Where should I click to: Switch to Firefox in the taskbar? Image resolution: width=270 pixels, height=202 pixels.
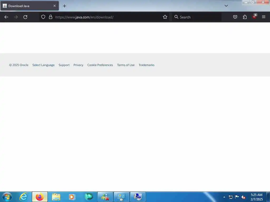[x=40, y=197]
